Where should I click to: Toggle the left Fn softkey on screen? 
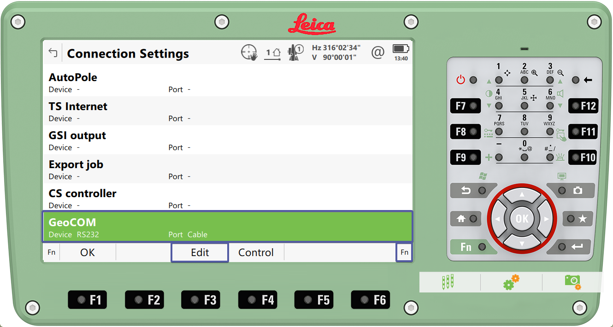[51, 252]
